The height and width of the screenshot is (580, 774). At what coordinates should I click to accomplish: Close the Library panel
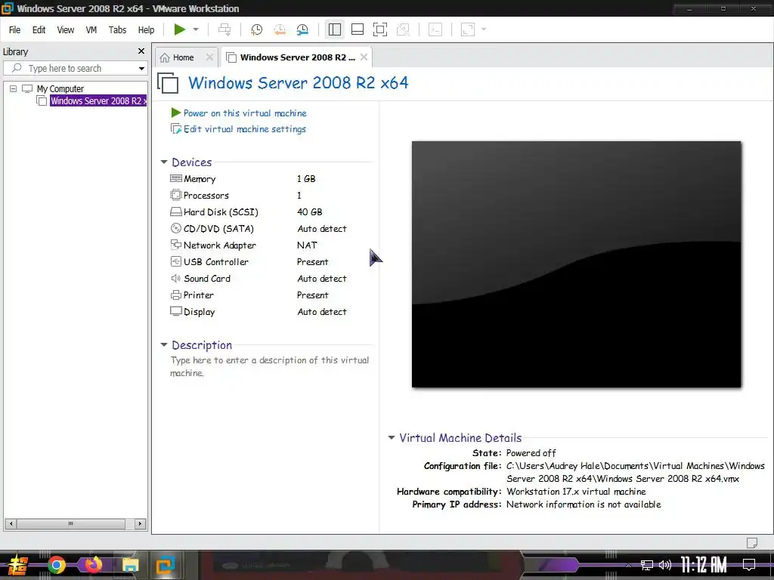coord(141,51)
